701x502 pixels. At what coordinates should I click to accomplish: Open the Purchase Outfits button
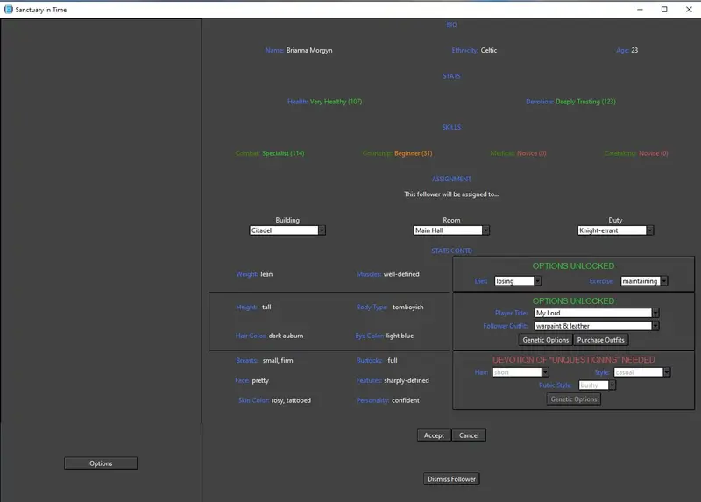coord(600,340)
